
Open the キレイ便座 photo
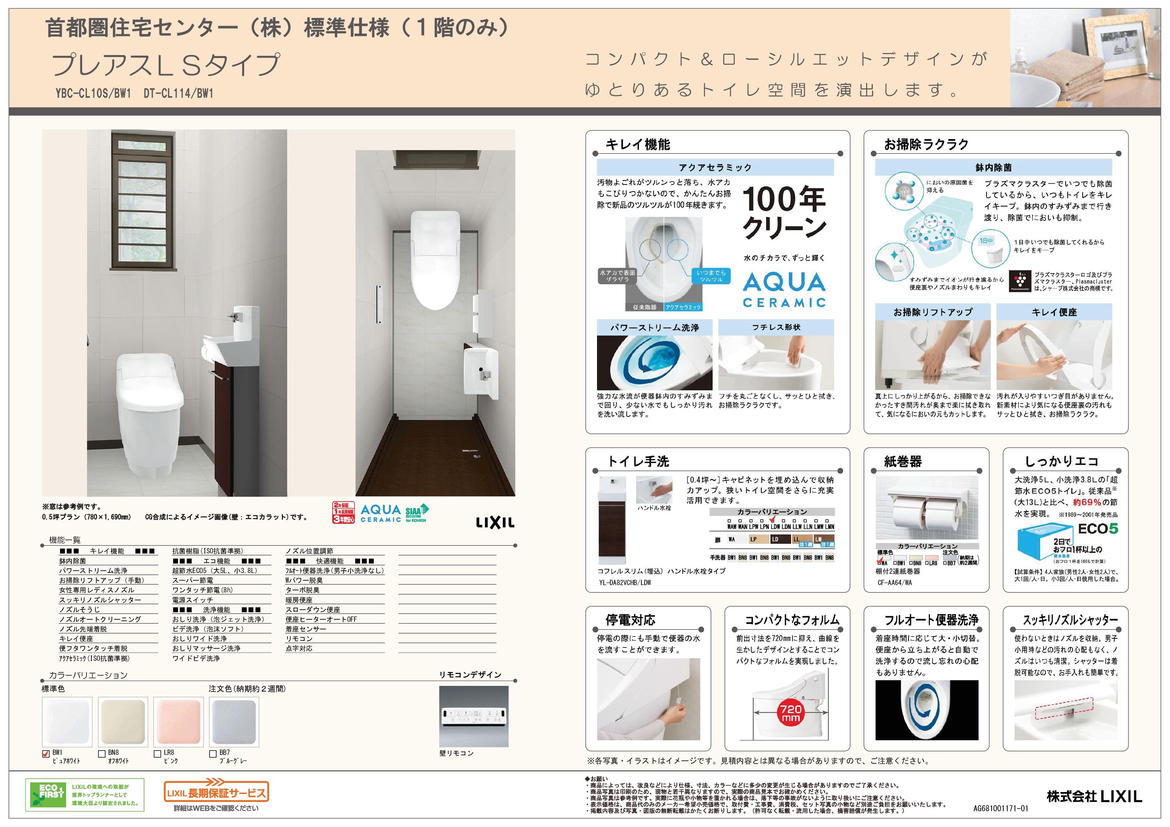click(1054, 355)
